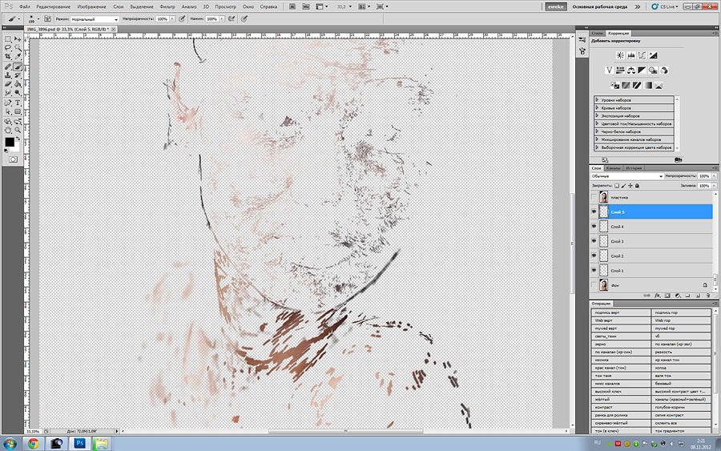Image resolution: width=721 pixels, height=451 pixels.
Task: Click the foreground color swatch
Action: 10,142
